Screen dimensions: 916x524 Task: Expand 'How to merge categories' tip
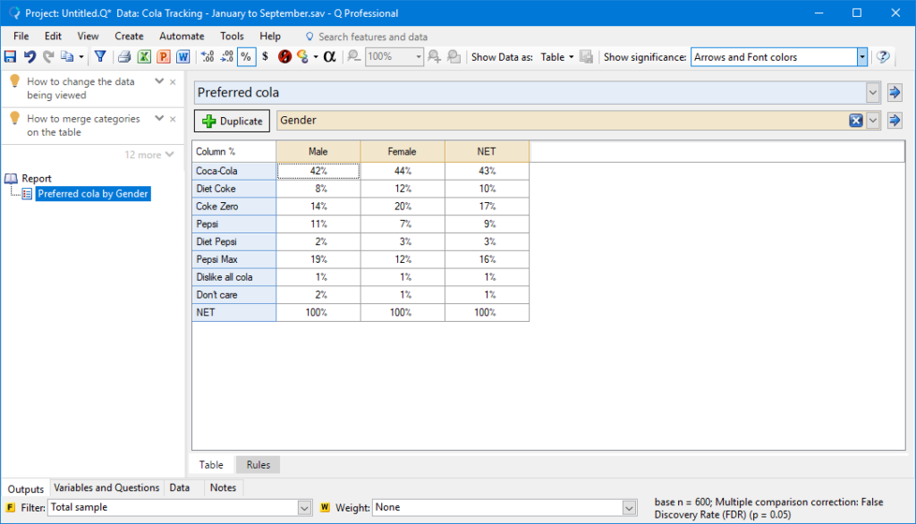click(159, 119)
